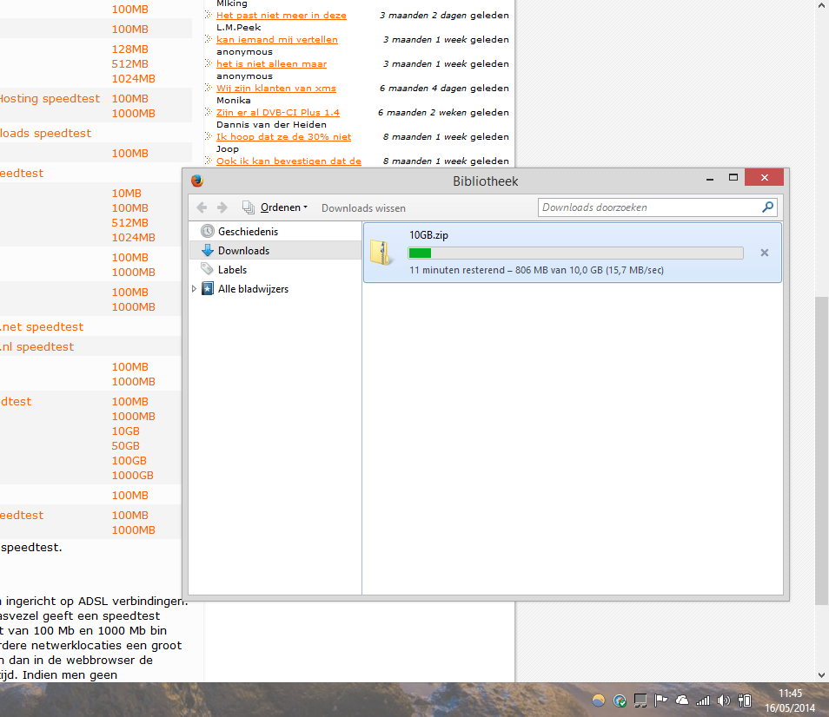
Task: Expand the Alle bladwijzers tree node
Action: point(194,289)
